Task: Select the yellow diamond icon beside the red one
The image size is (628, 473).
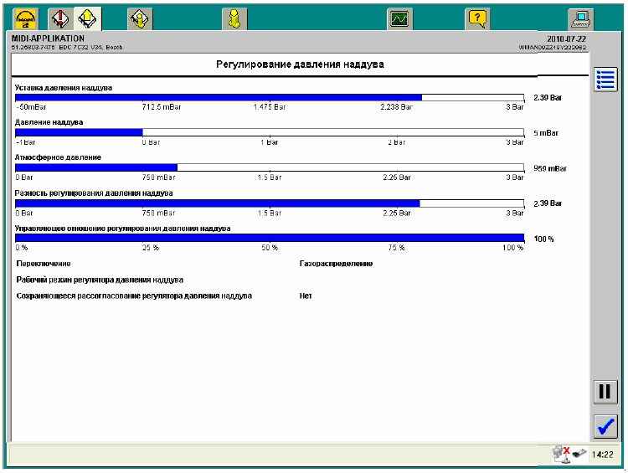Action: coord(86,18)
